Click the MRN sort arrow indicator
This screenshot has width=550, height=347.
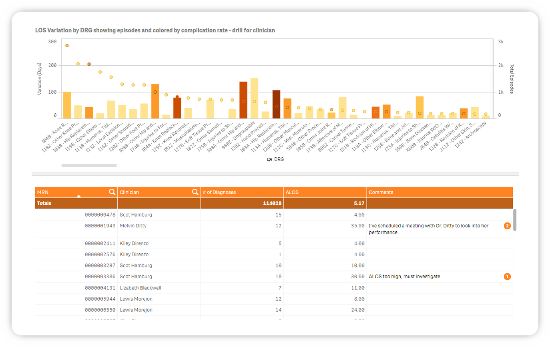point(79,196)
